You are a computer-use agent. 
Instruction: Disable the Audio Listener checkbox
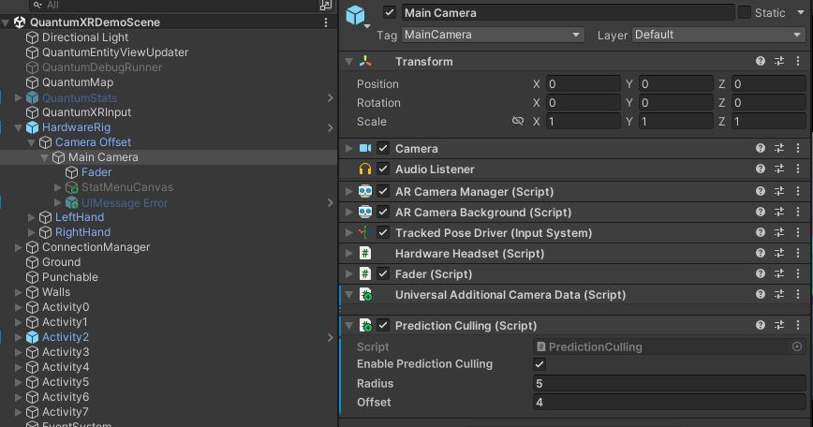(383, 169)
